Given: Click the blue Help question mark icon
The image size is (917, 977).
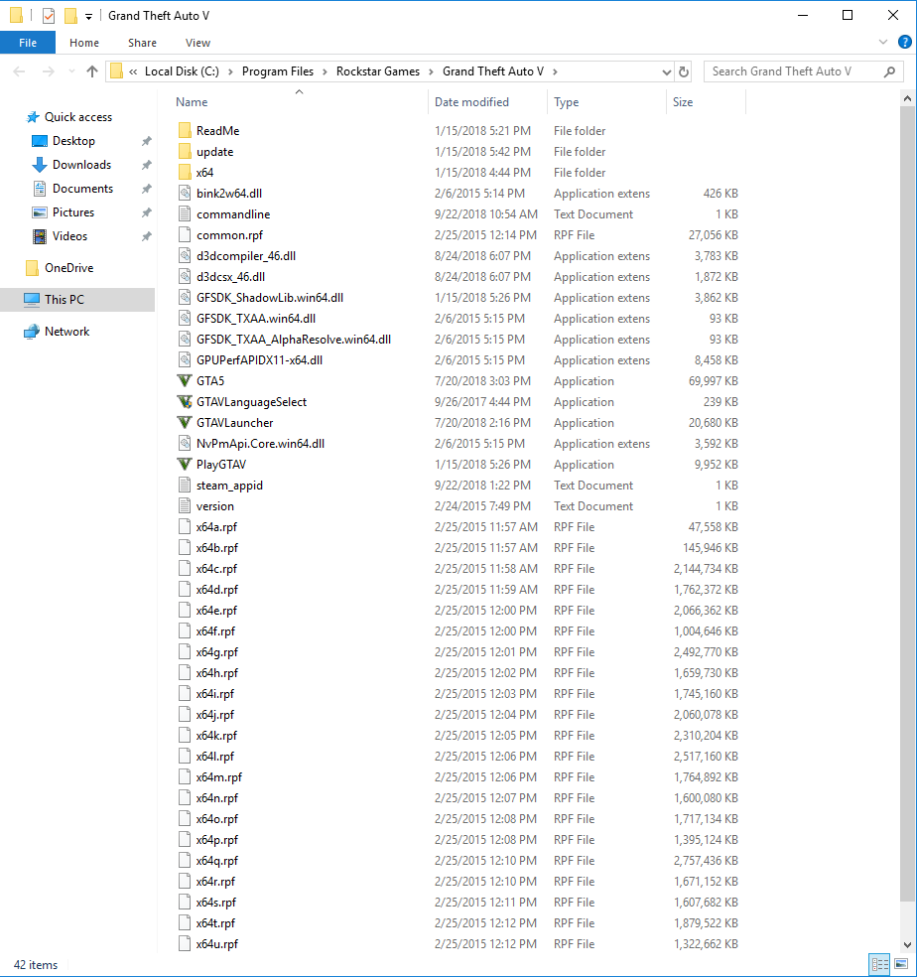Looking at the screenshot, I should click(x=904, y=42).
